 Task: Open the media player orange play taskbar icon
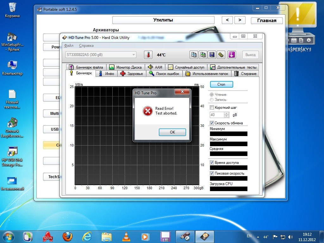pyautogui.click(x=146, y=237)
